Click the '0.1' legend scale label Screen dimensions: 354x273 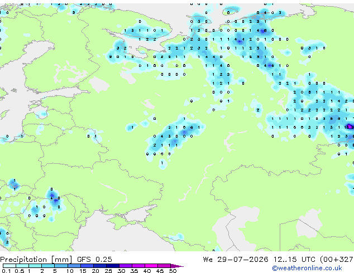pyautogui.click(x=6, y=271)
